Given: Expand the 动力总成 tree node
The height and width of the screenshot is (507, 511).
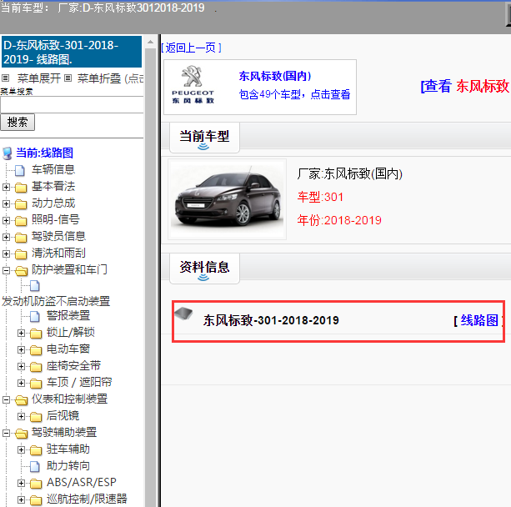Looking at the screenshot, I should [6, 203].
